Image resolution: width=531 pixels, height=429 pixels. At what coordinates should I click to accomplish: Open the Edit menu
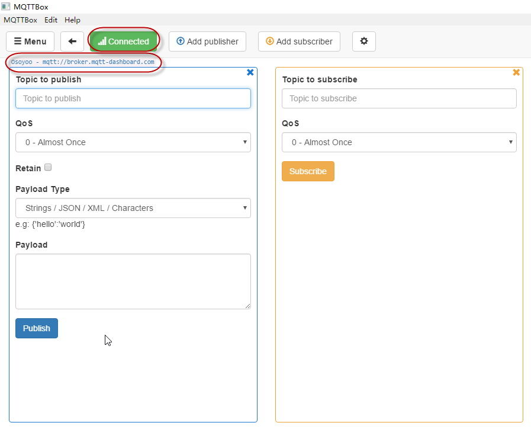pos(51,20)
